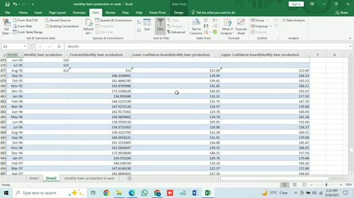Open Month column filter dropdown

(21, 55)
